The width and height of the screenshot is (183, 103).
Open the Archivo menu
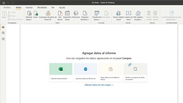7,7
